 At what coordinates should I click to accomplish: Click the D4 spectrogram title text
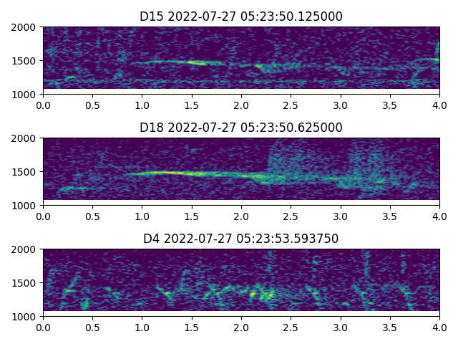[x=241, y=239]
